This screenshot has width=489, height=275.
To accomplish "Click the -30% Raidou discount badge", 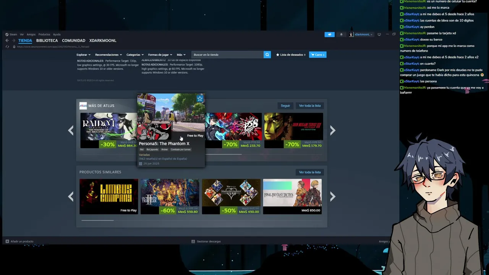I will (108, 144).
